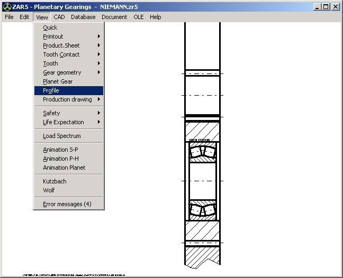
Task: Open the Help menu
Action: point(155,17)
